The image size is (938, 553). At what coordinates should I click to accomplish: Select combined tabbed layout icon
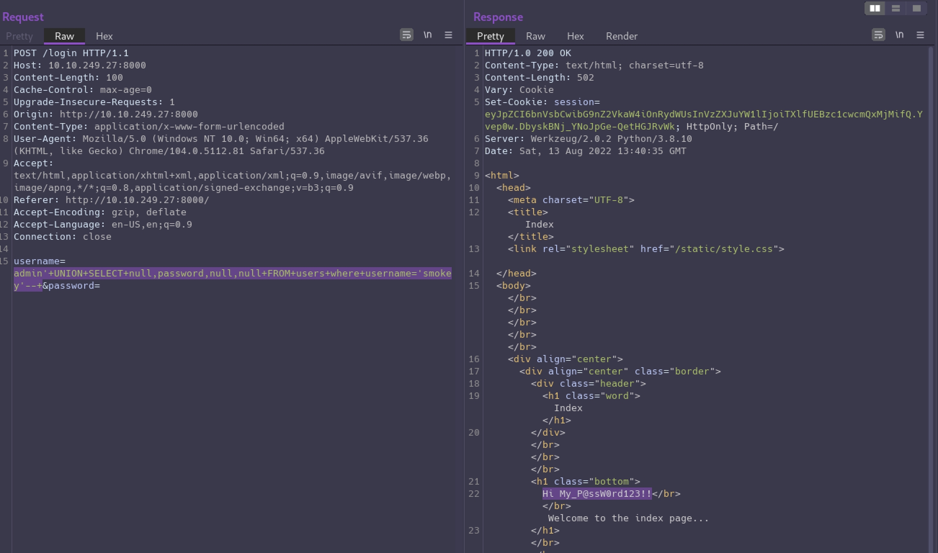(916, 8)
